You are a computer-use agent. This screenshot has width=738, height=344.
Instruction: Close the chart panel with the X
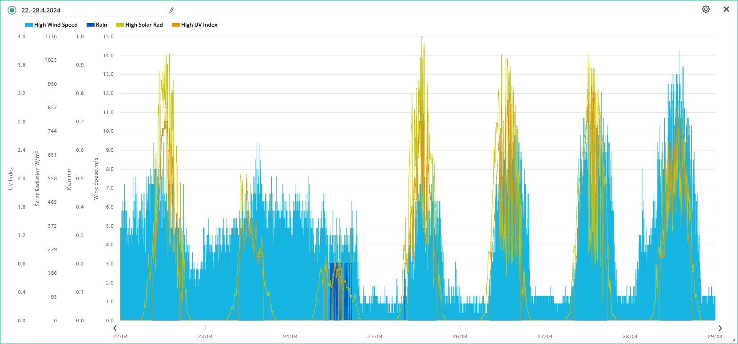(x=726, y=9)
